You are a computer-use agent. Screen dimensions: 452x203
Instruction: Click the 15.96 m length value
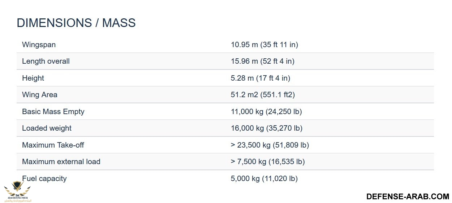pos(263,61)
